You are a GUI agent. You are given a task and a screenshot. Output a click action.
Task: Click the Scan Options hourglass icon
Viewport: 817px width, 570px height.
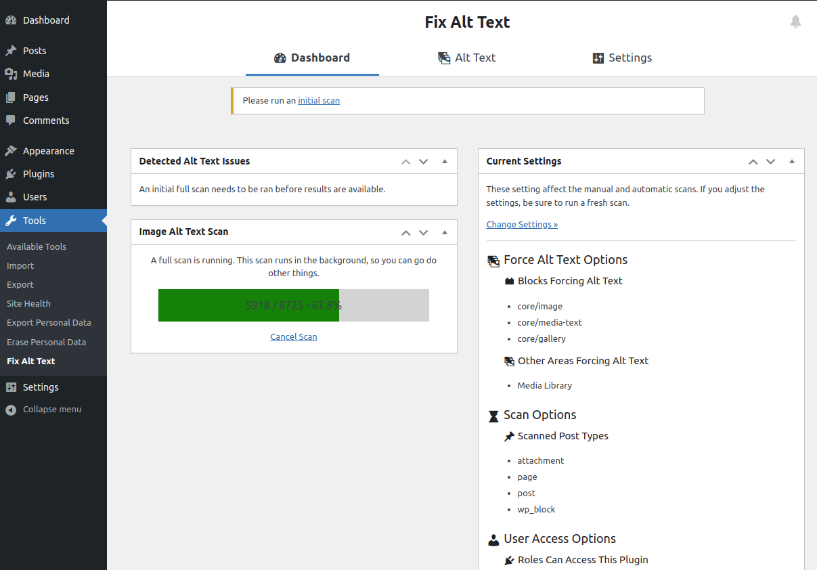[x=493, y=416]
